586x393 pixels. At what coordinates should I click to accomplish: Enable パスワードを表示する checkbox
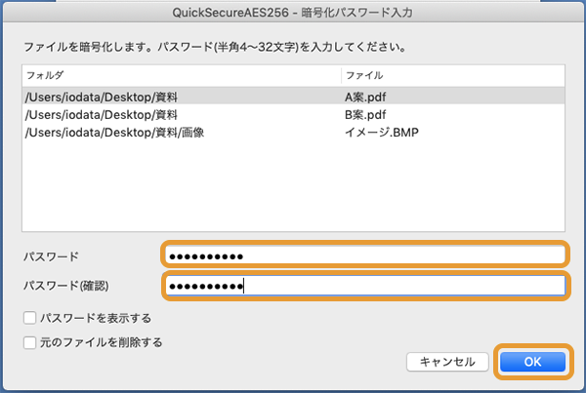[x=31, y=318]
